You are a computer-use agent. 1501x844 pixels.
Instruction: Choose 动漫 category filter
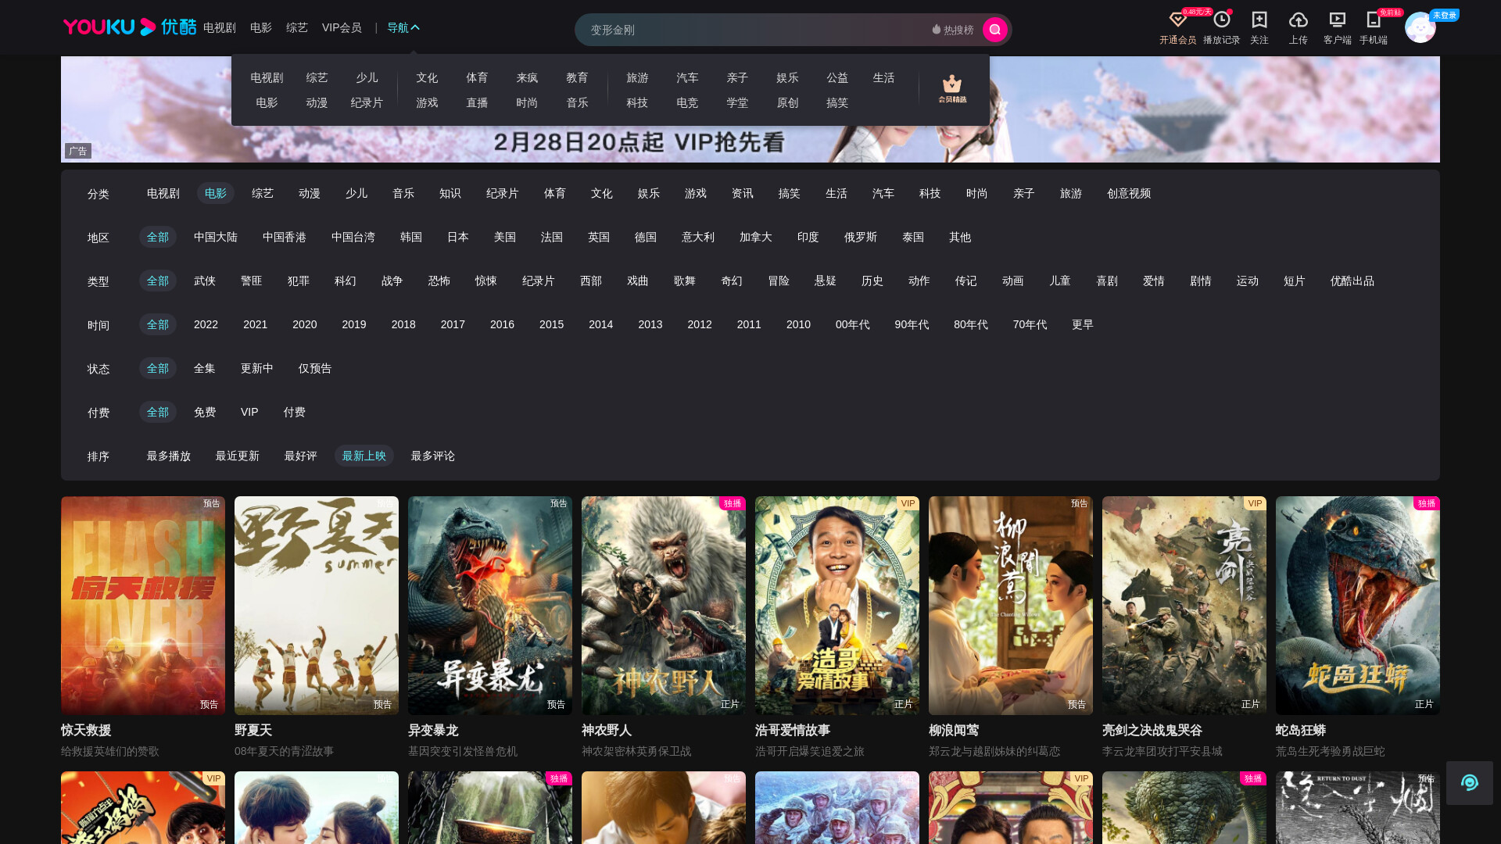(310, 193)
